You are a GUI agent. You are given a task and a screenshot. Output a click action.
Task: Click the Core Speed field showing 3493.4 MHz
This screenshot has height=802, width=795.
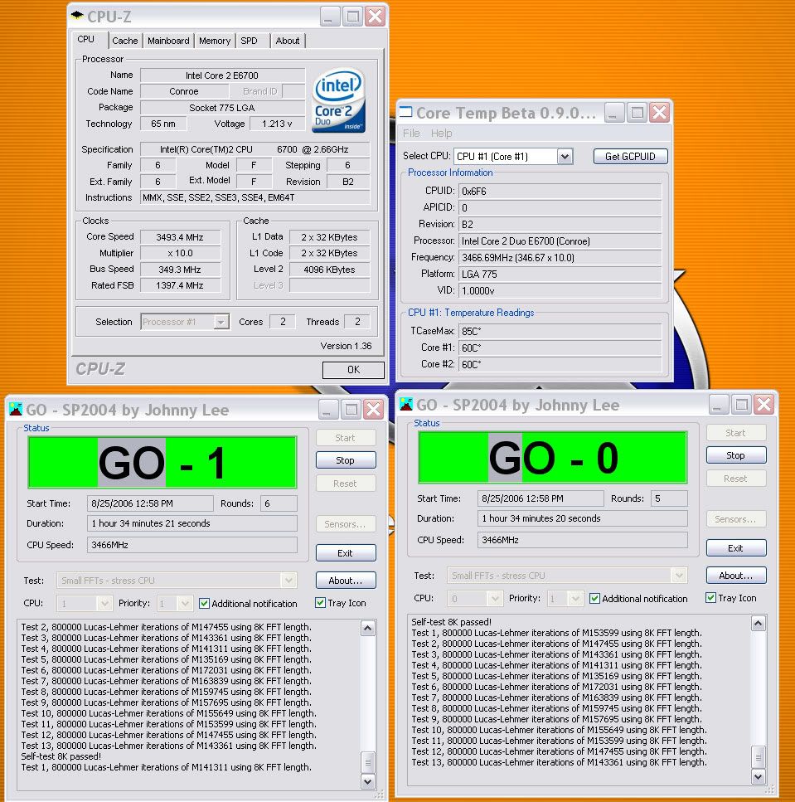(181, 237)
